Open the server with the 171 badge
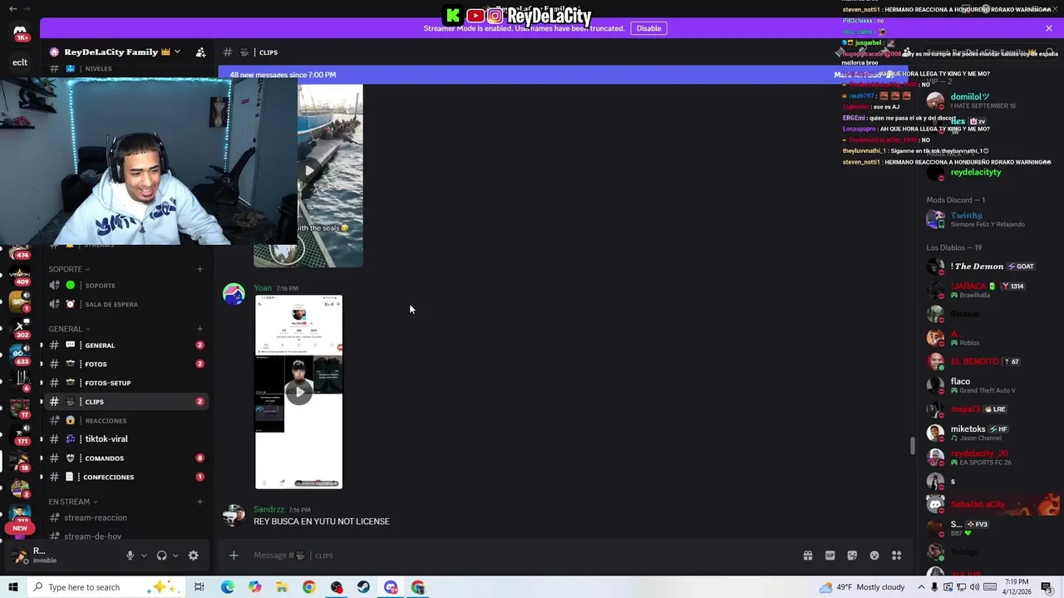This screenshot has width=1064, height=598. (20, 434)
